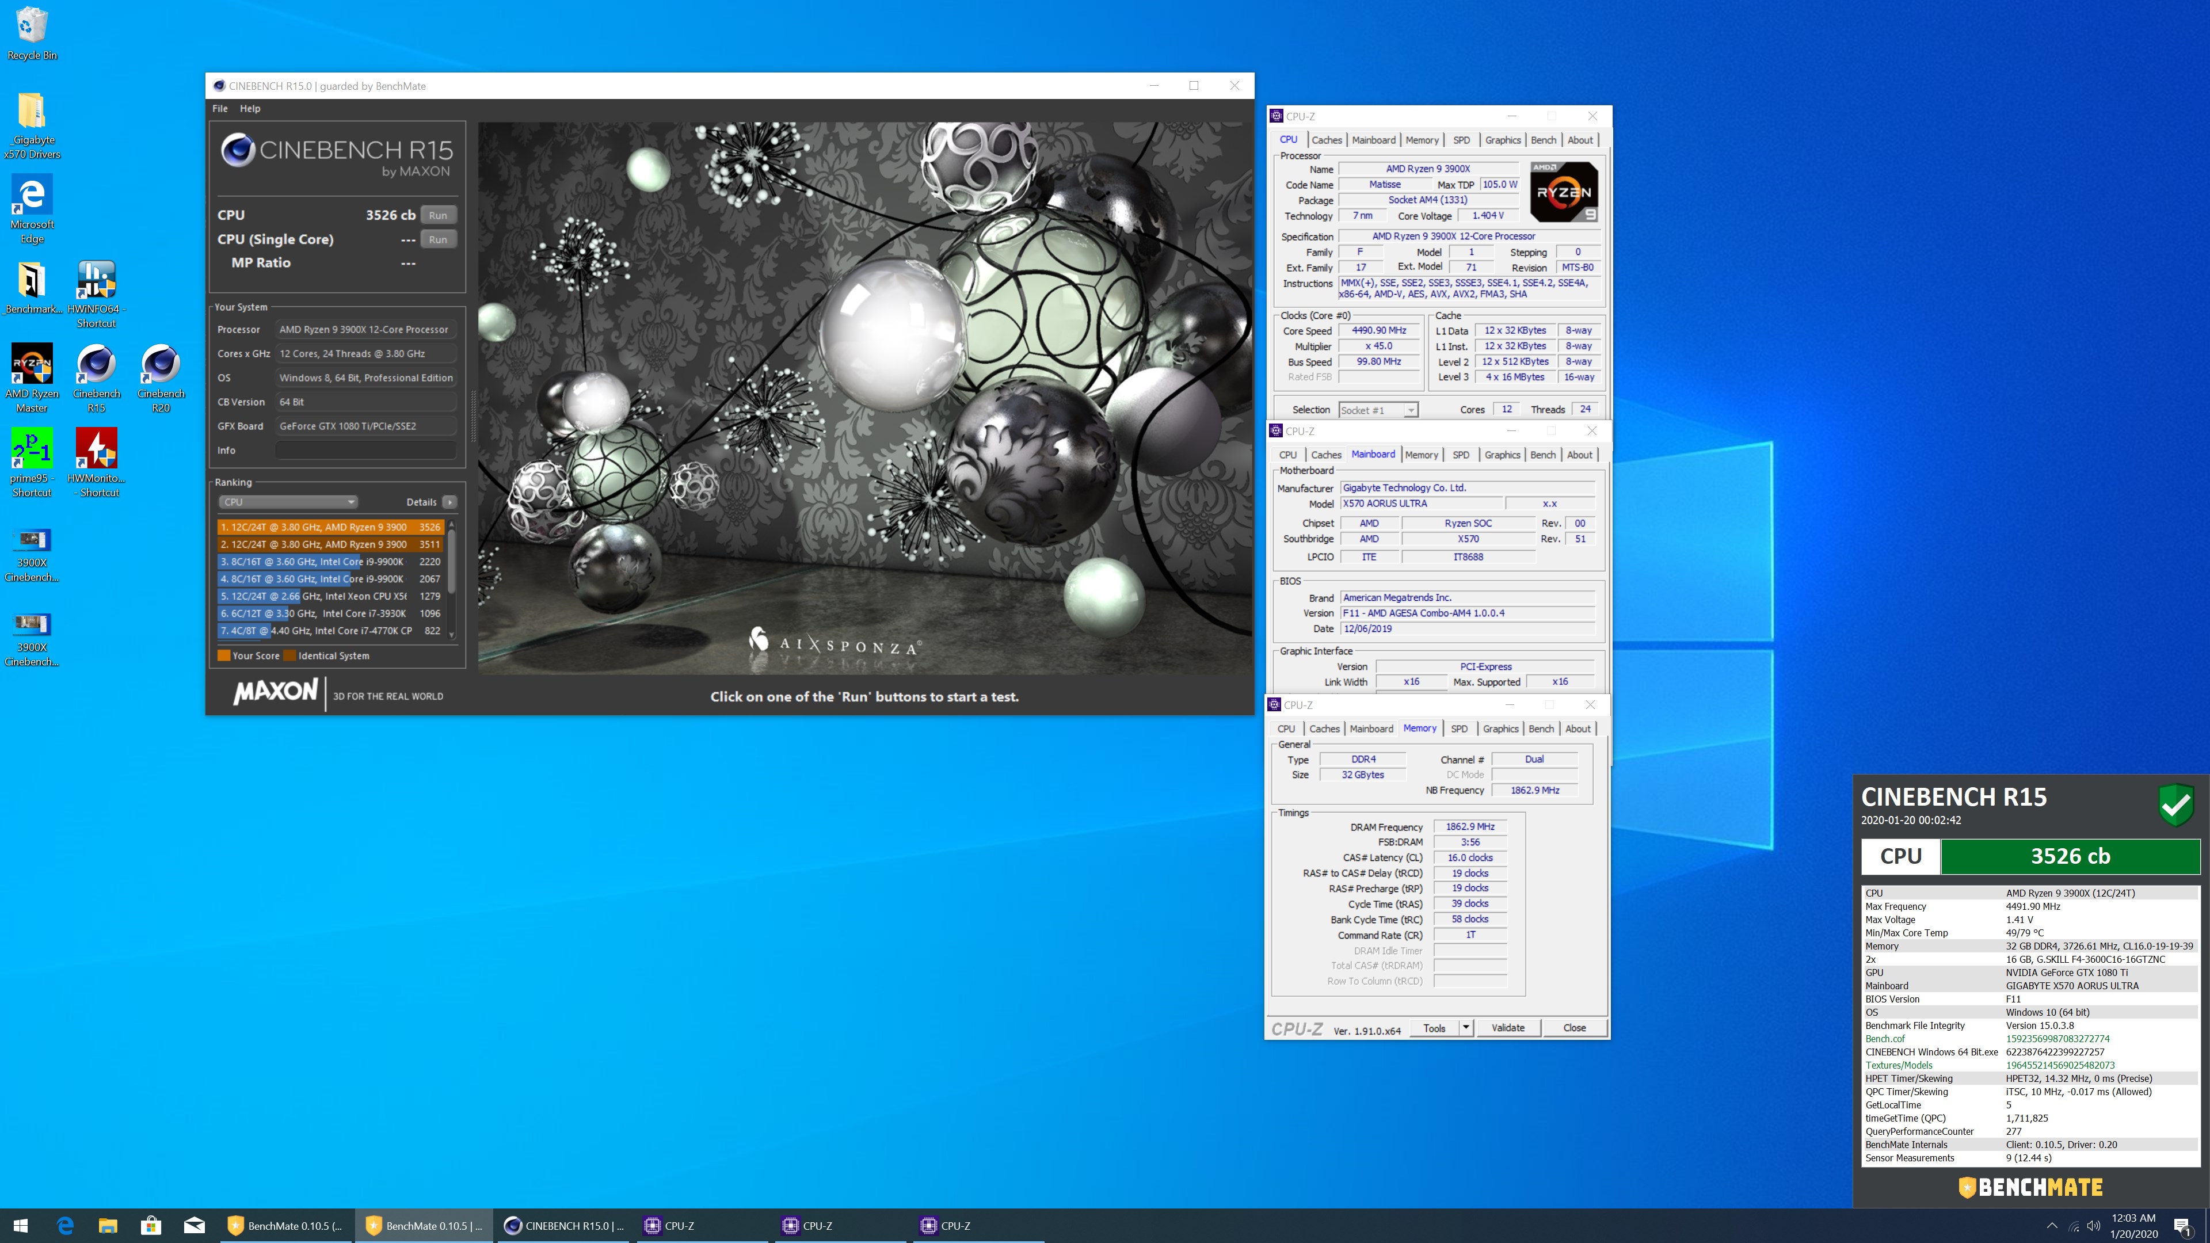This screenshot has width=2210, height=1243.
Task: Open second 3900X Cinebench screenshot file
Action: click(x=32, y=640)
